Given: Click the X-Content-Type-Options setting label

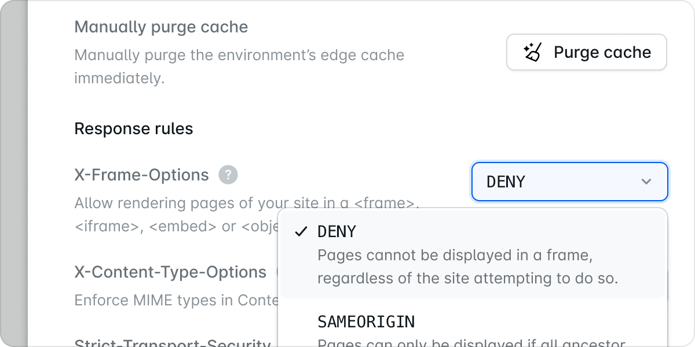Looking at the screenshot, I should click(x=171, y=272).
